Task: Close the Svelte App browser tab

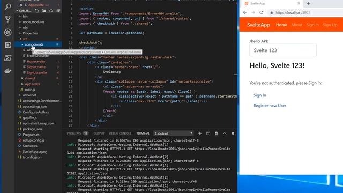Action: pyautogui.click(x=299, y=4)
